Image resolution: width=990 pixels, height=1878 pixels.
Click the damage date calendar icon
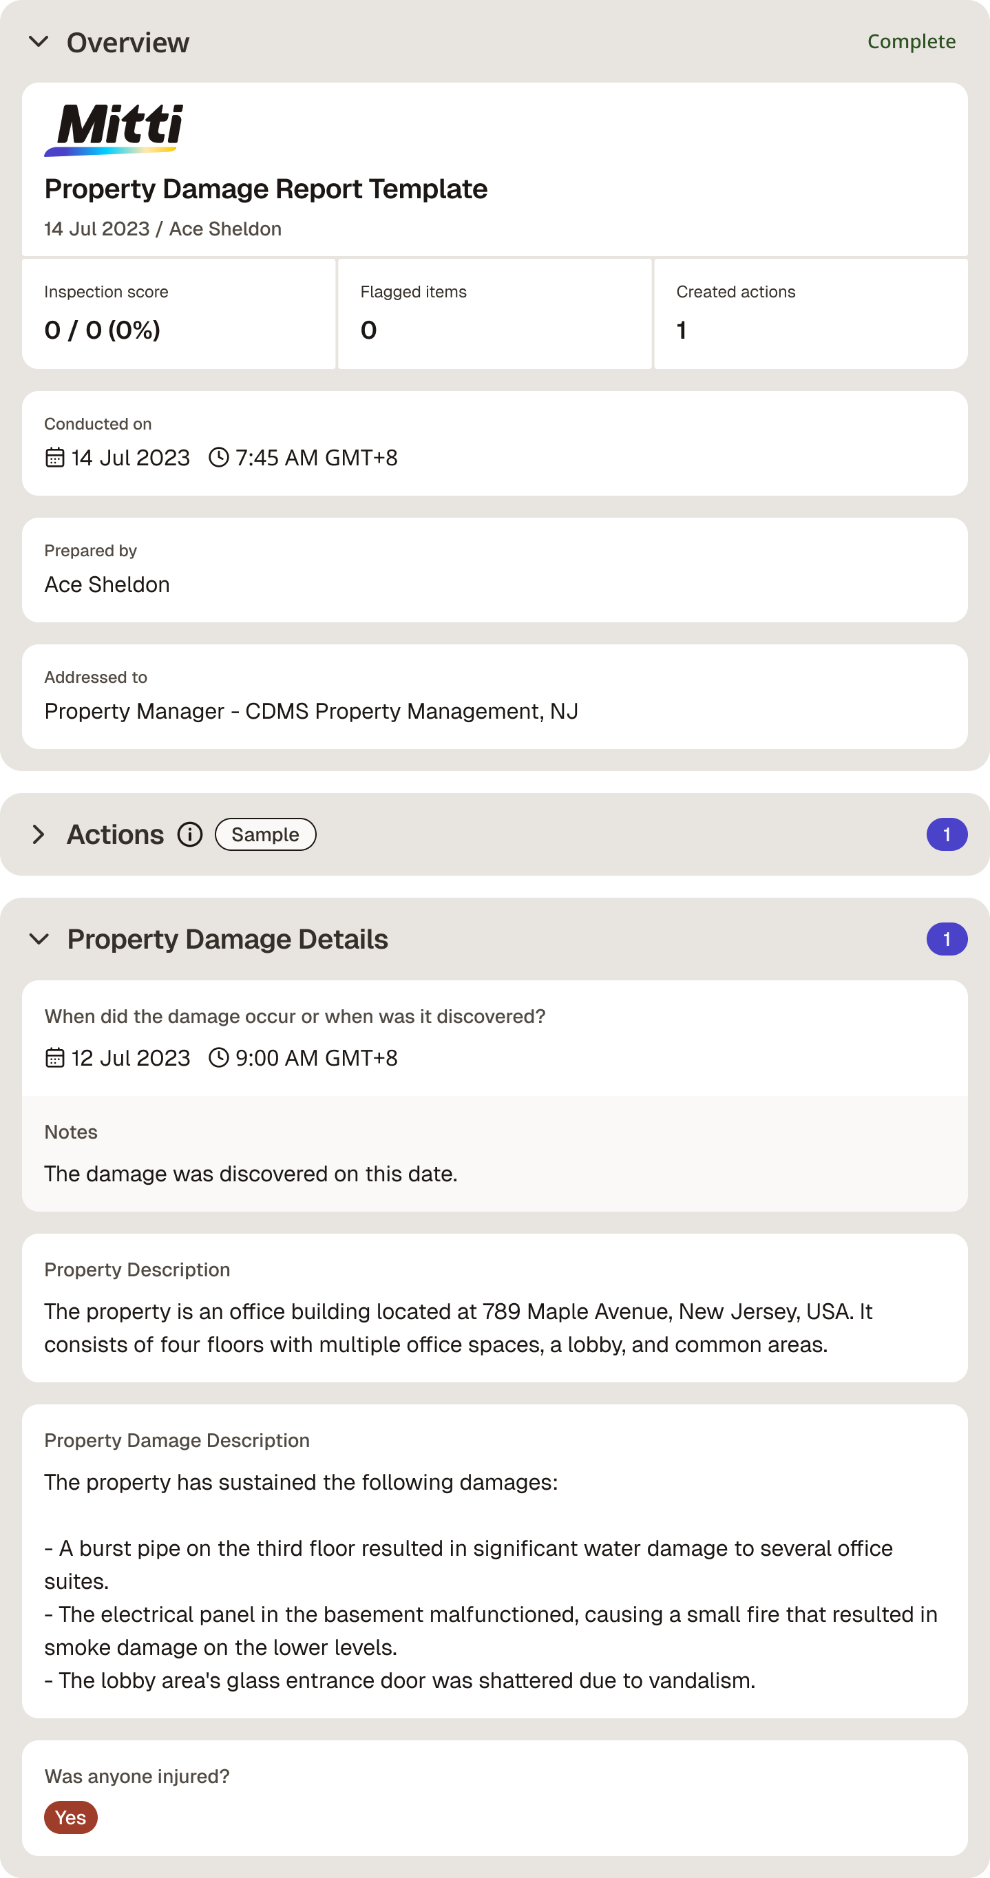pyautogui.click(x=54, y=1057)
